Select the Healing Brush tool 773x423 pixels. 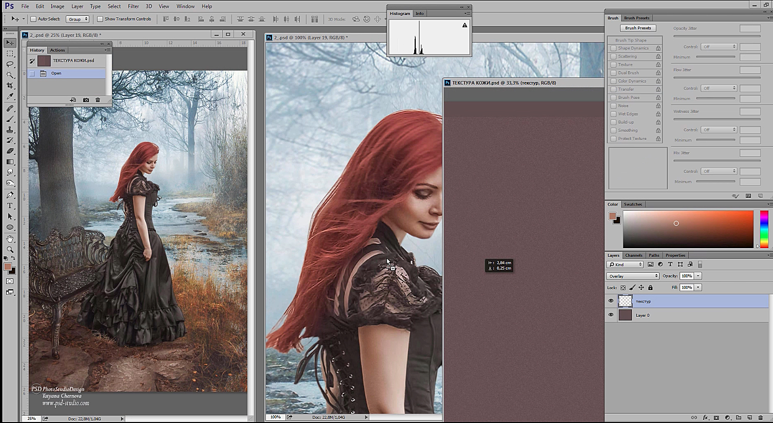click(x=10, y=109)
